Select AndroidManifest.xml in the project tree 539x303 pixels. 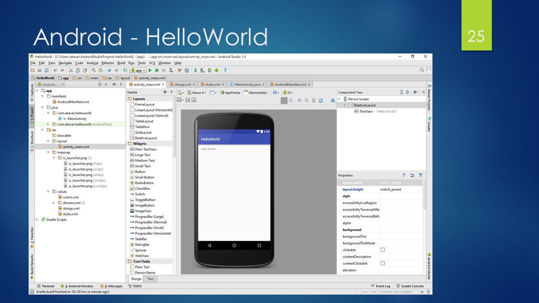73,102
